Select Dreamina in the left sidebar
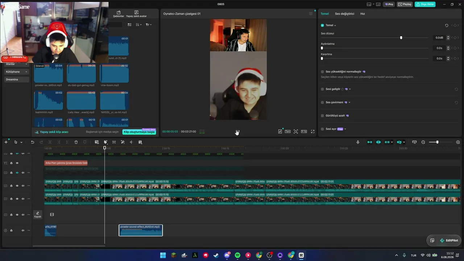This screenshot has width=464, height=261. click(x=17, y=79)
